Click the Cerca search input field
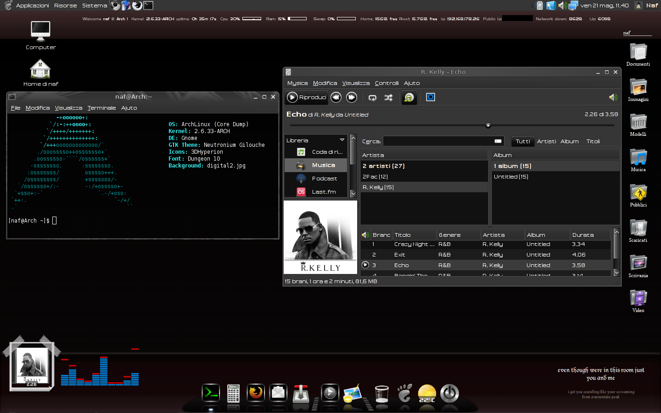The image size is (661, 413). [x=443, y=141]
